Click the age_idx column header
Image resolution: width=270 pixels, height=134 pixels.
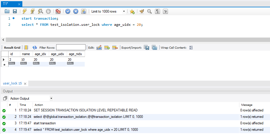coord(41,54)
